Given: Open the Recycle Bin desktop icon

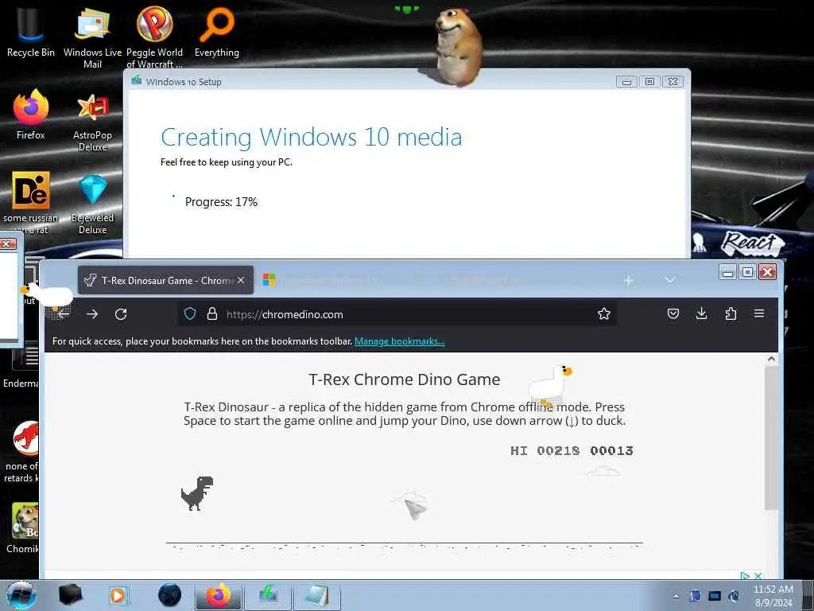Looking at the screenshot, I should (30, 31).
